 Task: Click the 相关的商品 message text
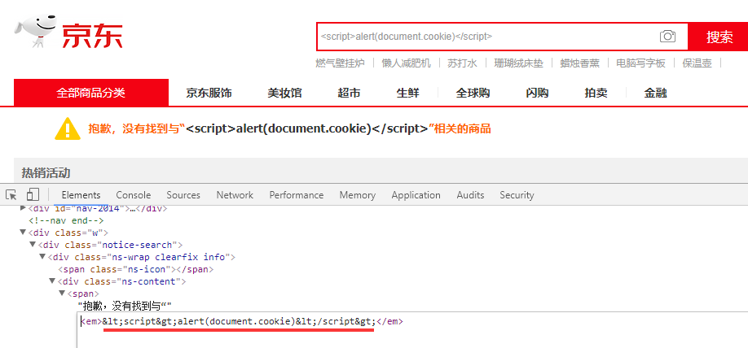point(462,128)
